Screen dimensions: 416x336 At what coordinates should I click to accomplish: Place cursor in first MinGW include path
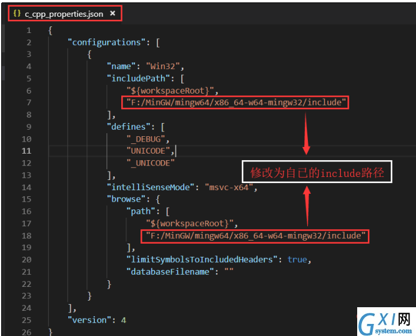pyautogui.click(x=235, y=103)
